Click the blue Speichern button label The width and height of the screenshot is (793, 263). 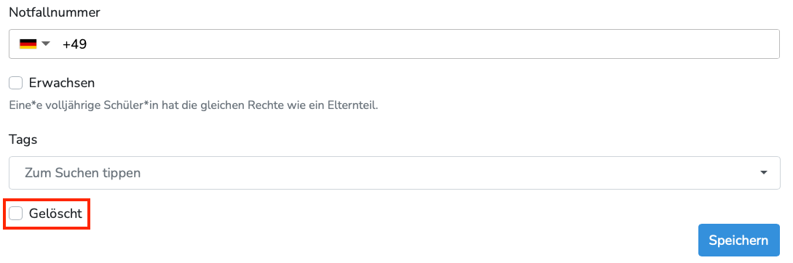click(x=739, y=240)
